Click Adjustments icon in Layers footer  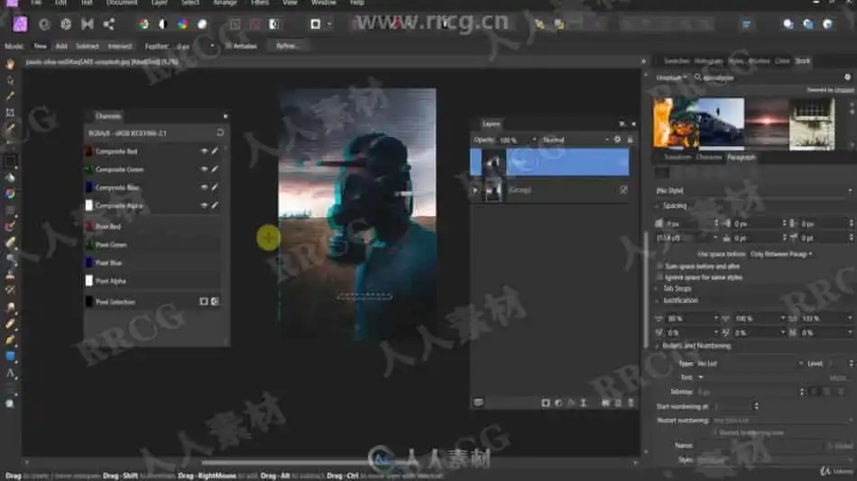(x=558, y=403)
